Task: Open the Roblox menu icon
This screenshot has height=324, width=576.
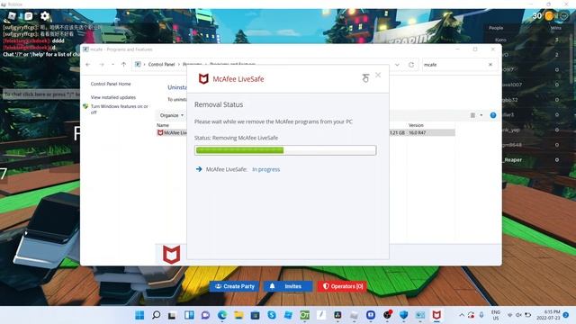Action: (12, 16)
